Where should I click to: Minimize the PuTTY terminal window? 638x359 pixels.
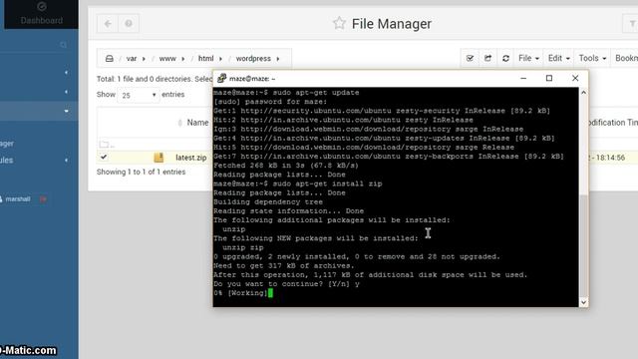(523, 78)
